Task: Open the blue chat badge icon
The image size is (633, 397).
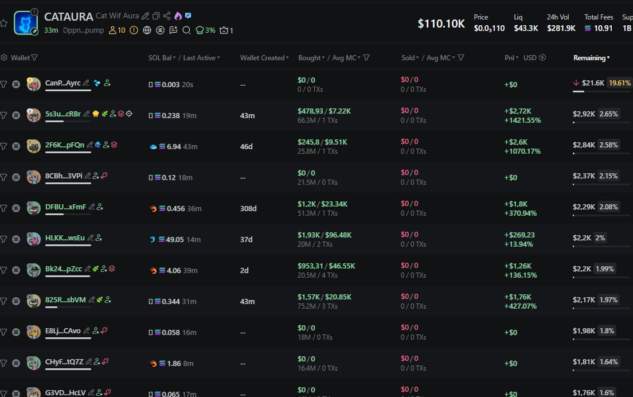Action: tap(188, 15)
